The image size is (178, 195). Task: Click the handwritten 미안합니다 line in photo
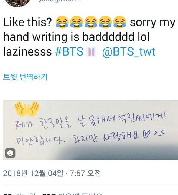40,140
